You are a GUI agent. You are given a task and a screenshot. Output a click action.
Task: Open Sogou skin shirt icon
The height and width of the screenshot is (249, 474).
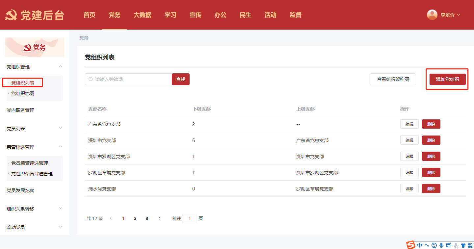tap(463, 245)
